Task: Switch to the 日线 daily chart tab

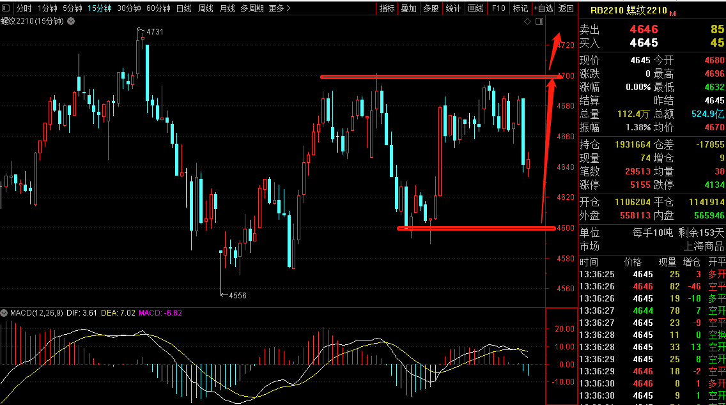Action: coord(184,8)
